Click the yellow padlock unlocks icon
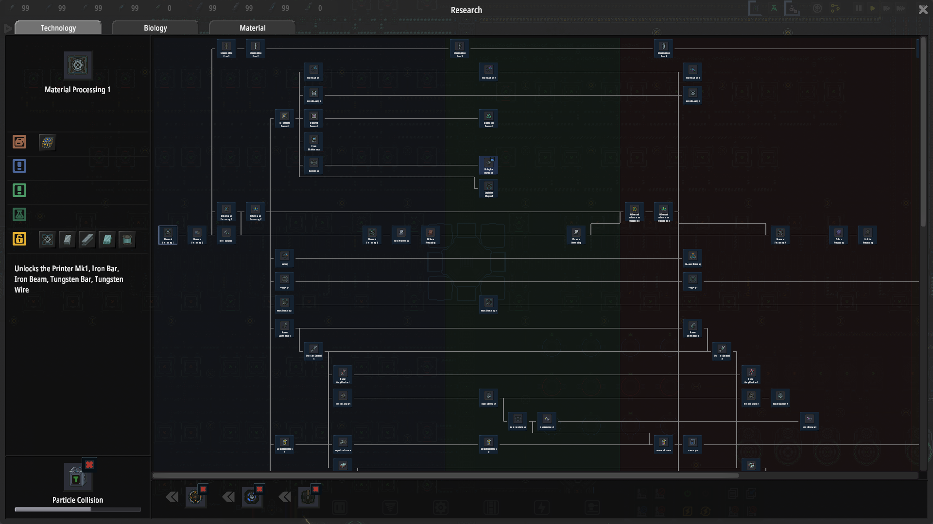Viewport: 933px width, 524px height. click(19, 239)
